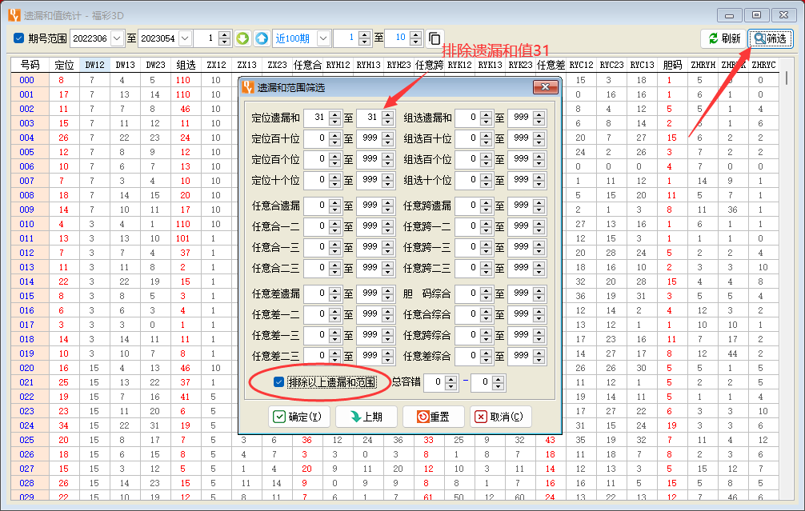Click the 胆码 column header
805x511 pixels.
point(672,65)
